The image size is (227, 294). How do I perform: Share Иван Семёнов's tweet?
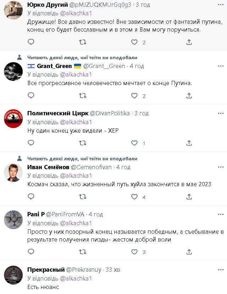click(x=189, y=196)
